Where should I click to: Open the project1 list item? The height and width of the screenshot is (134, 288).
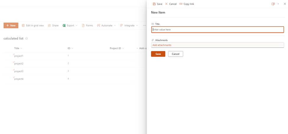click(x=19, y=56)
